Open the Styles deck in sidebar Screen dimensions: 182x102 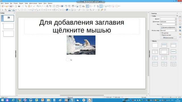(x=180, y=31)
